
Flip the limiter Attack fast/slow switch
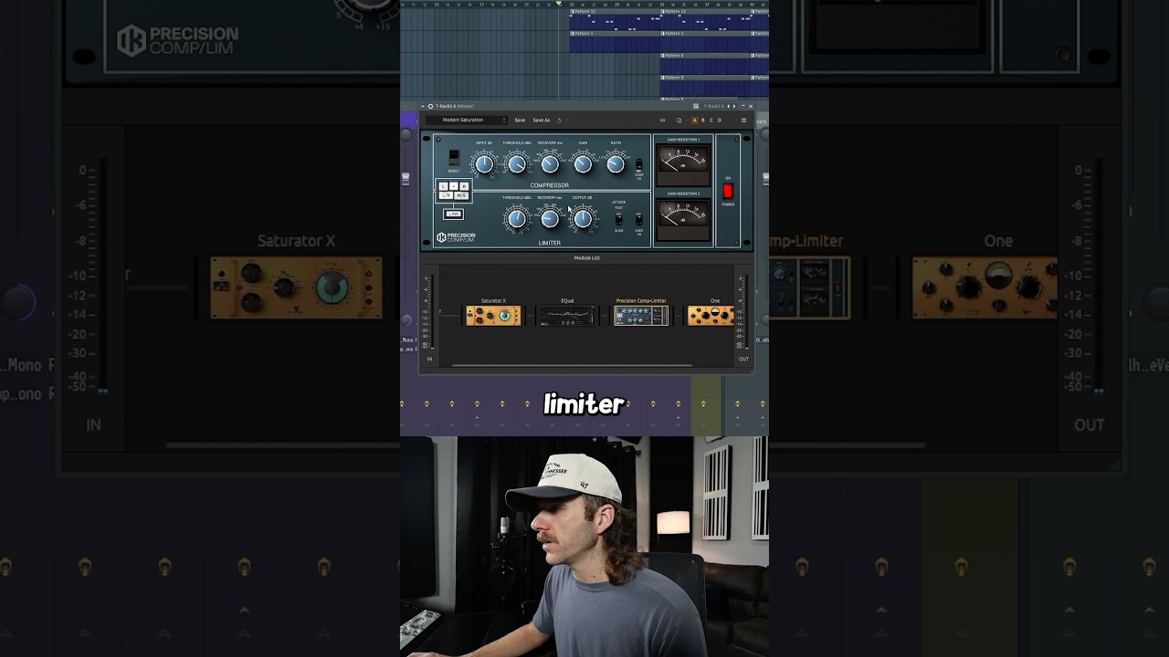click(619, 219)
